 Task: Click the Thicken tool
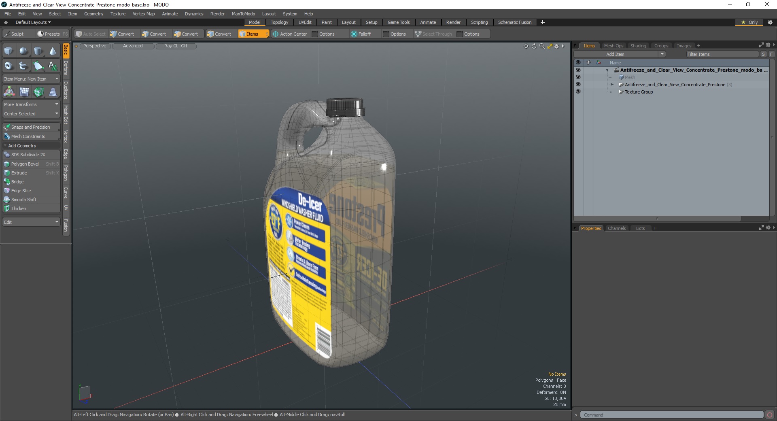point(31,208)
